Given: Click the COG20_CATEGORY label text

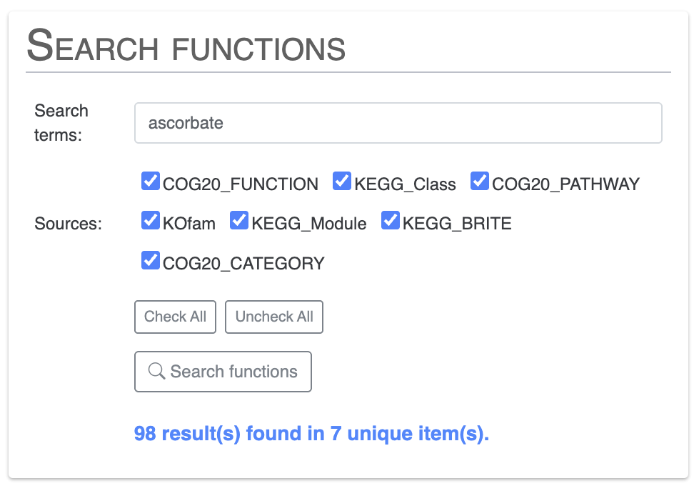Looking at the screenshot, I should click(x=243, y=264).
